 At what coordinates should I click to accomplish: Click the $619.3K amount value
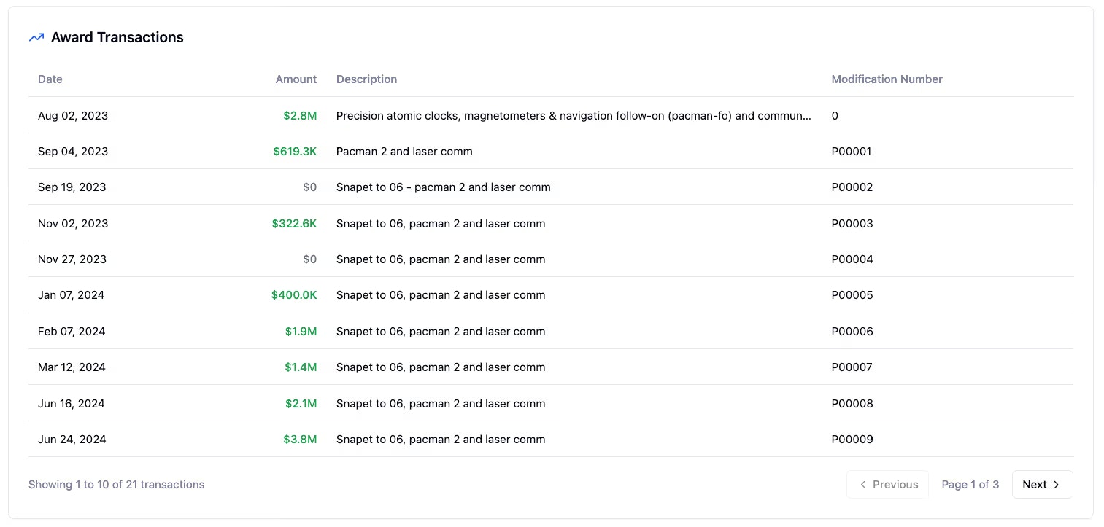pos(295,151)
